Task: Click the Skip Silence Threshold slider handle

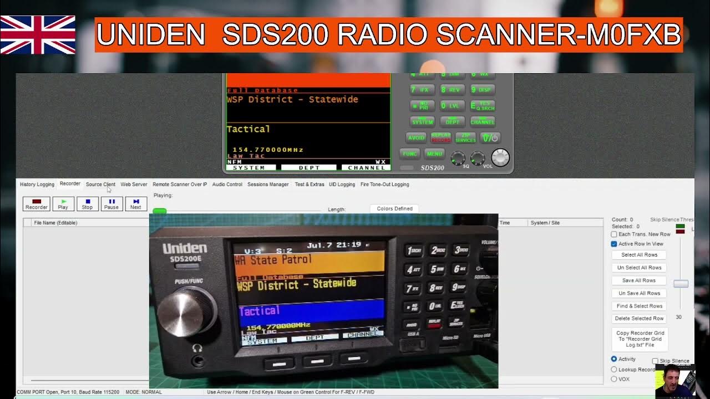Action: click(681, 284)
